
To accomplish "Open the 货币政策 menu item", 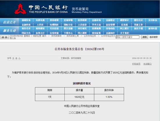I will tap(54, 20).
